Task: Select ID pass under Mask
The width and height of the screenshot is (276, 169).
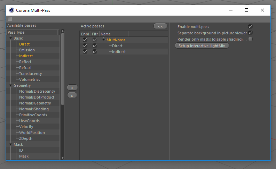Action: tap(21, 150)
